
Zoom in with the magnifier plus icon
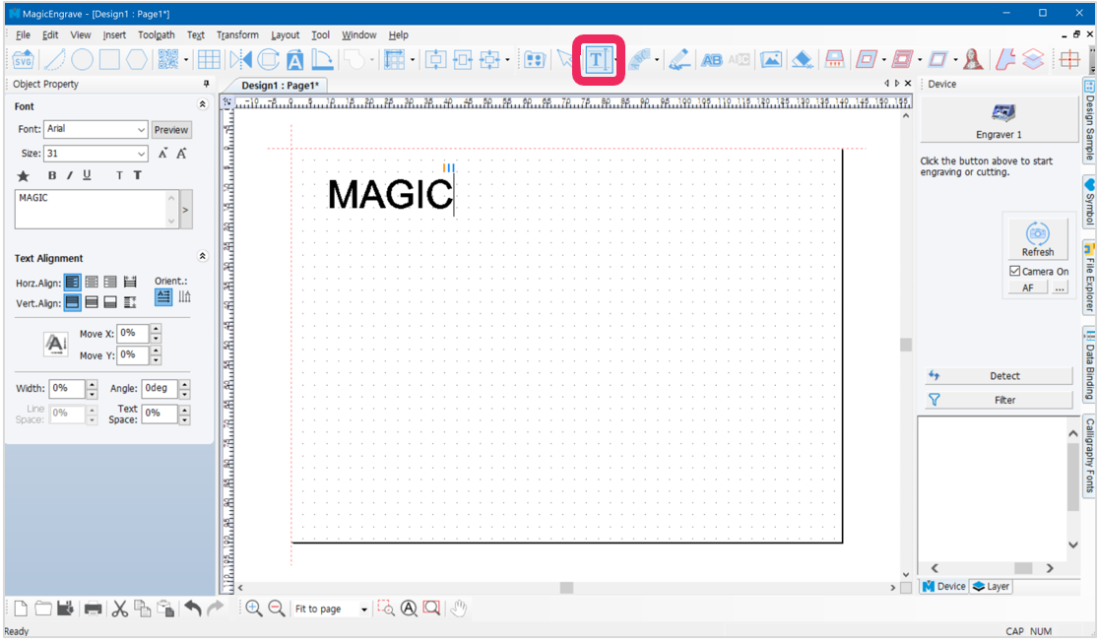point(253,609)
